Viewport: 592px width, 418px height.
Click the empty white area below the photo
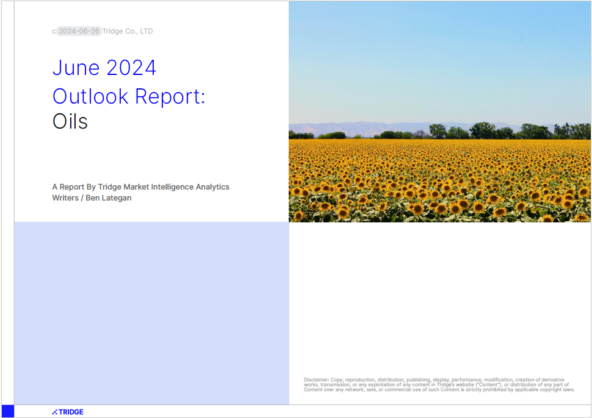pos(439,292)
